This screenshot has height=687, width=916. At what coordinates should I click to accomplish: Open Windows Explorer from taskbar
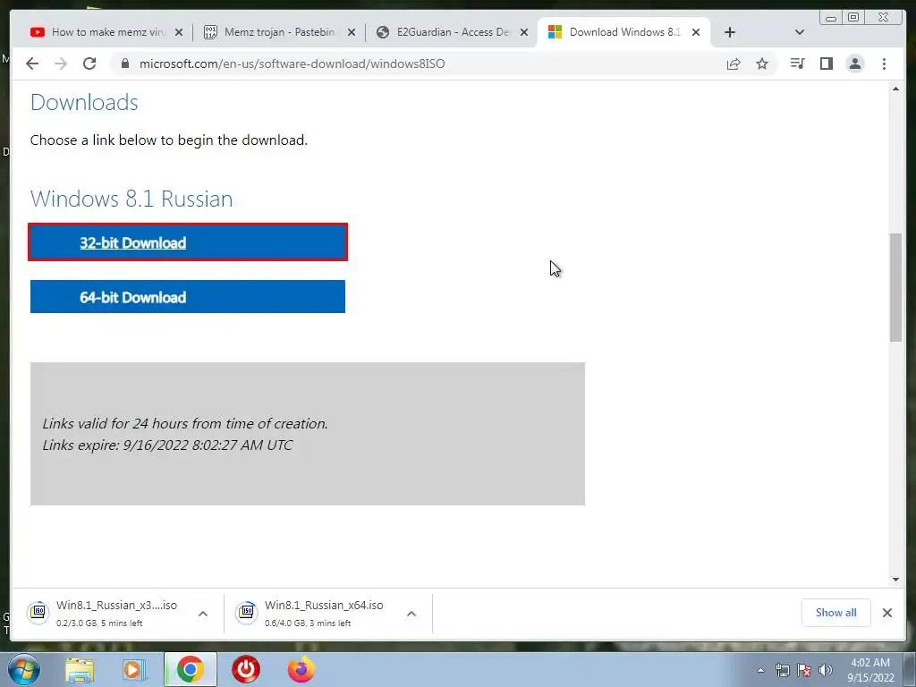click(80, 669)
